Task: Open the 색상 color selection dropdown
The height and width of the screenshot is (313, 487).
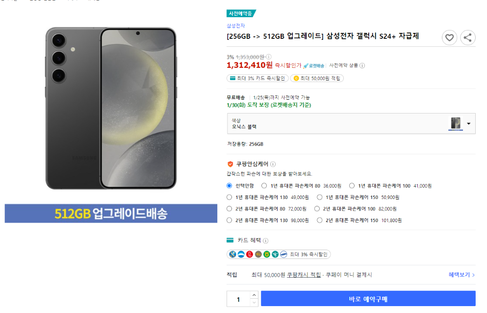Action: coord(468,123)
